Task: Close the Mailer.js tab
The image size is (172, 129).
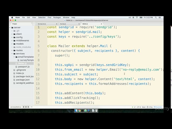Action: (102, 24)
